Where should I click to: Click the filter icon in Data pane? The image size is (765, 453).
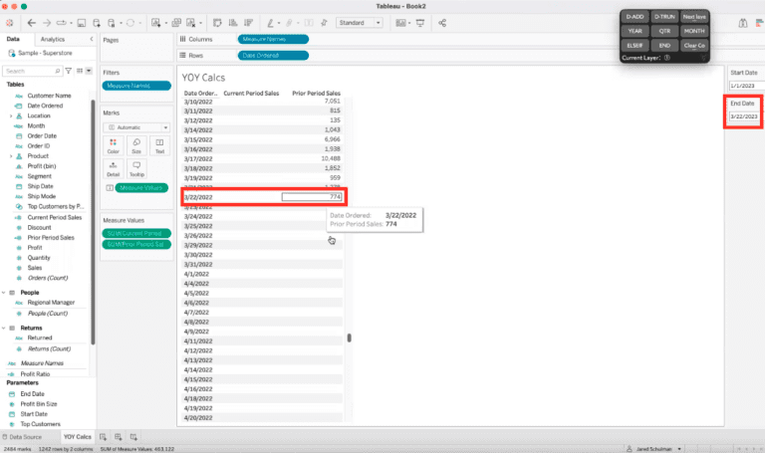[x=69, y=72]
